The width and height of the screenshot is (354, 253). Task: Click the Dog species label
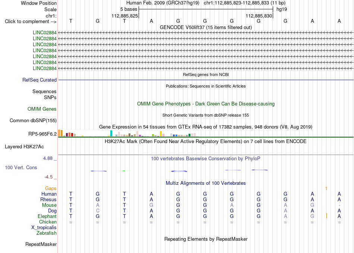[x=52, y=211]
